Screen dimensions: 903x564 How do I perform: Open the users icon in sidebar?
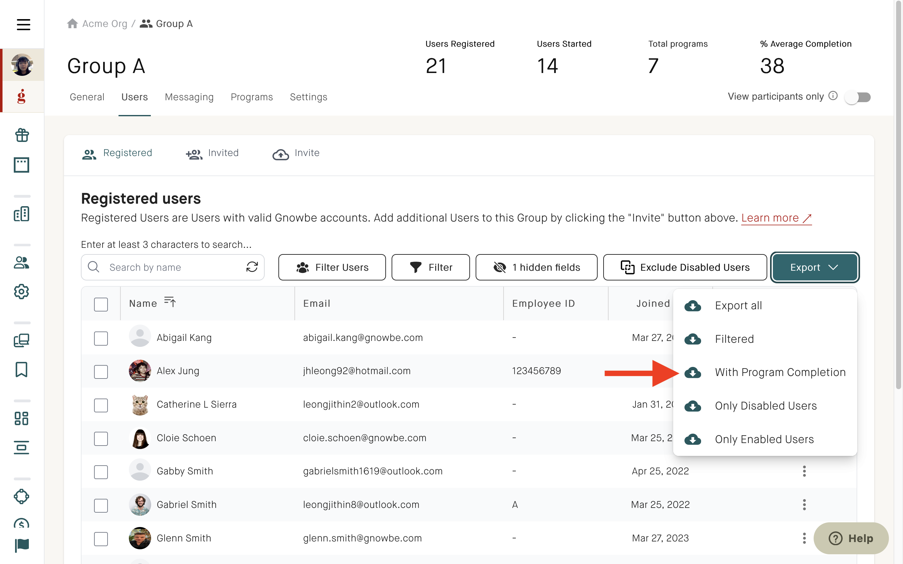(x=22, y=263)
